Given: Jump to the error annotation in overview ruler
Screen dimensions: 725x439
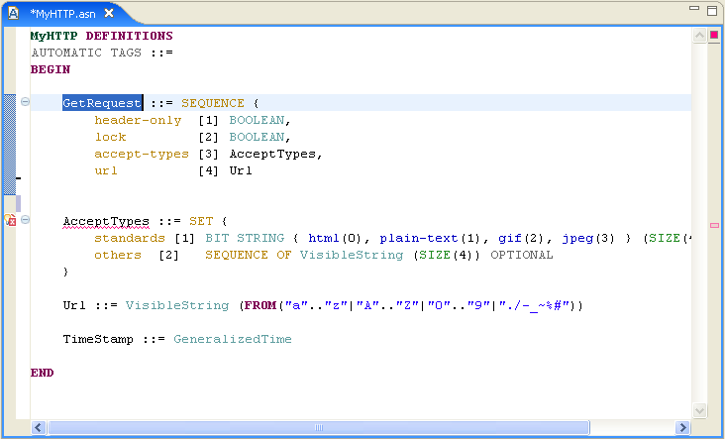Looking at the screenshot, I should pos(713,226).
